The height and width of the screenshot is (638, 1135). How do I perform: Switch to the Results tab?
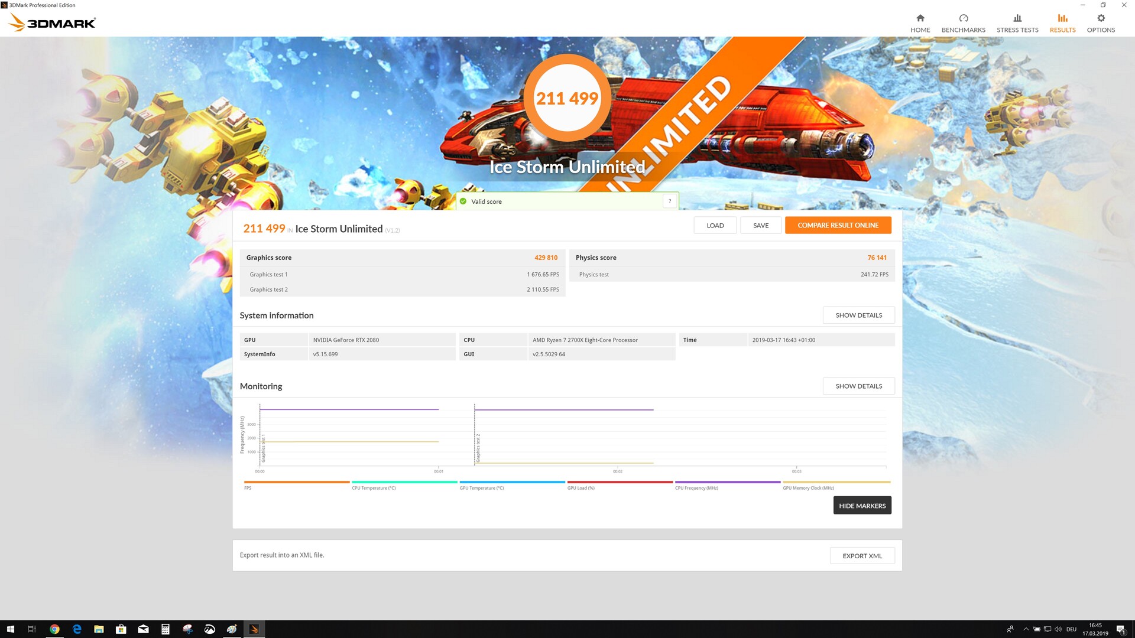tap(1062, 23)
